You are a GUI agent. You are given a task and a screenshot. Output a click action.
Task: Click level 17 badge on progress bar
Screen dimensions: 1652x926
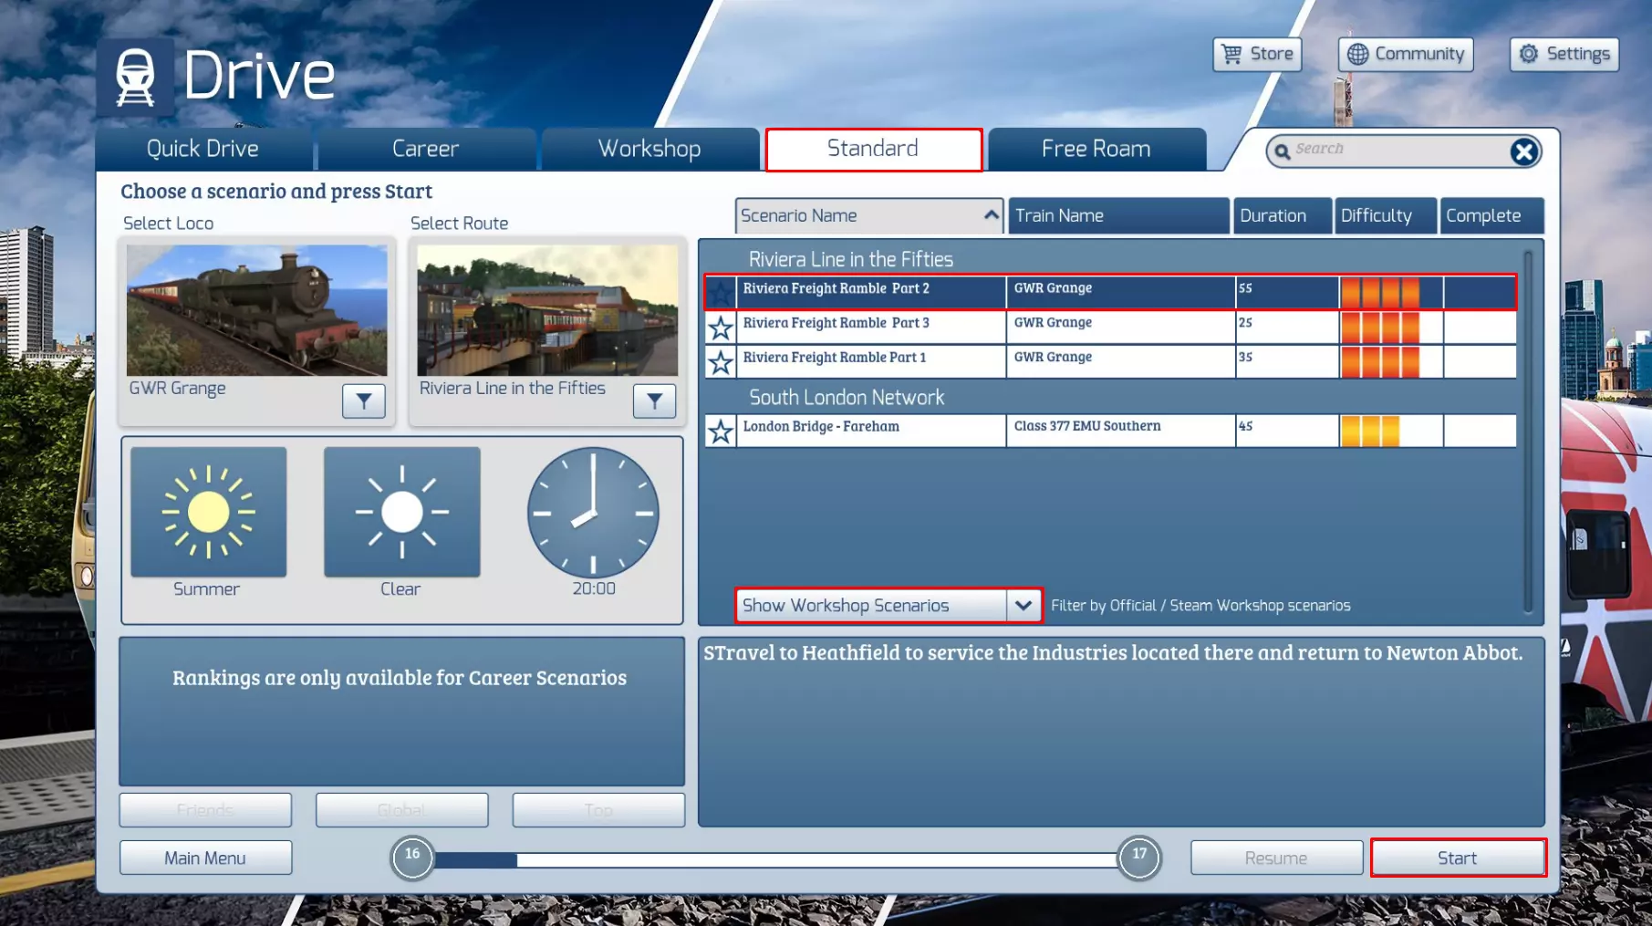tap(1139, 858)
